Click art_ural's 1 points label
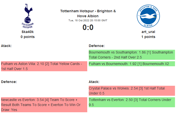 coord(148,37)
